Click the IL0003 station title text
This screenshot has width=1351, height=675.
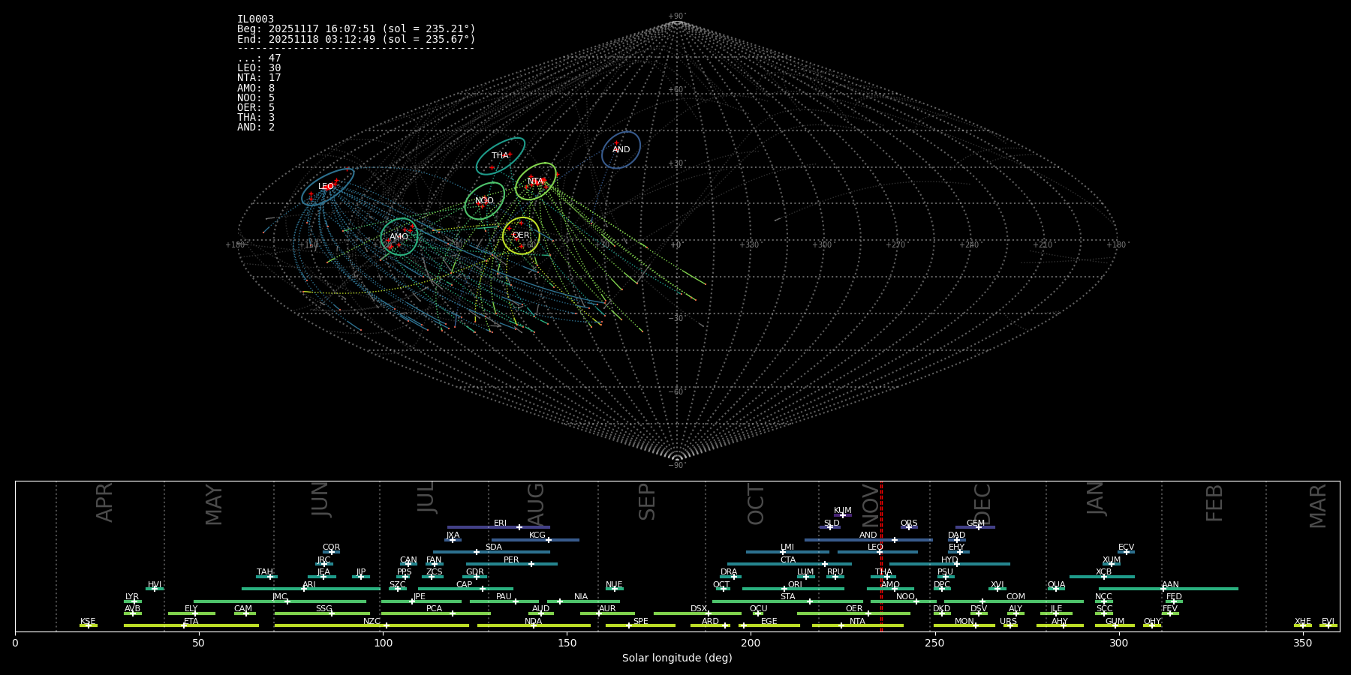coord(255,19)
